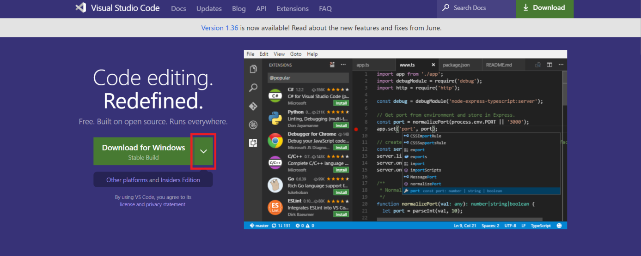
Task: Pick normalizePort from the suggestions
Action: (x=482, y=184)
